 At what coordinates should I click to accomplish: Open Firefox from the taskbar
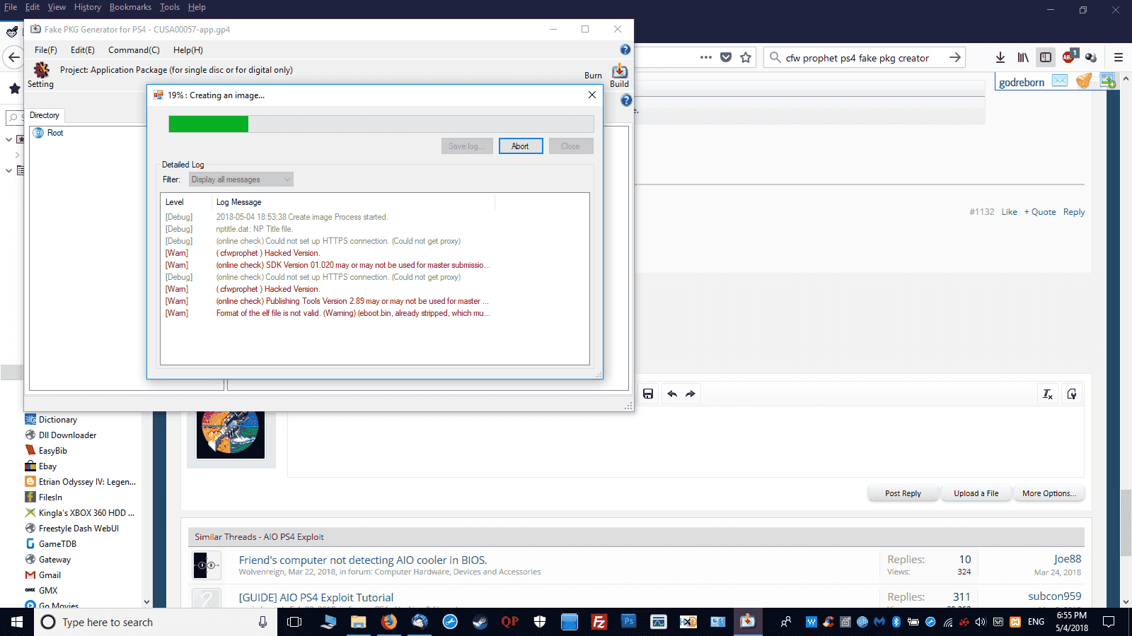point(389,622)
